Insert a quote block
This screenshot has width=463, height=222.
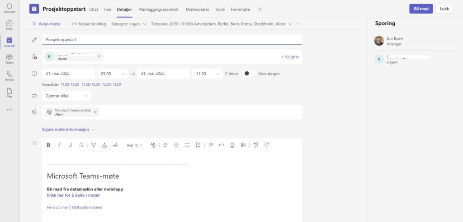click(x=211, y=145)
